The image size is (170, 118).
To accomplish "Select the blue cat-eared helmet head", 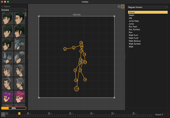I will click(x=8, y=57).
